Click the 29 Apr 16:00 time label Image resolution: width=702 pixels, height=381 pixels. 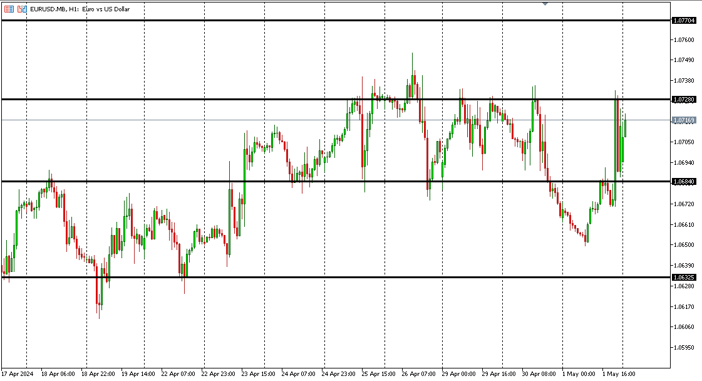tap(498, 374)
